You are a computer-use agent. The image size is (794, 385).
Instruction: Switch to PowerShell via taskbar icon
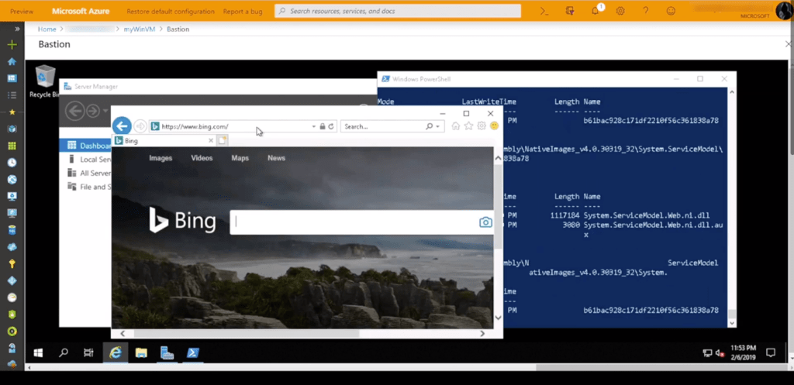pyautogui.click(x=193, y=352)
